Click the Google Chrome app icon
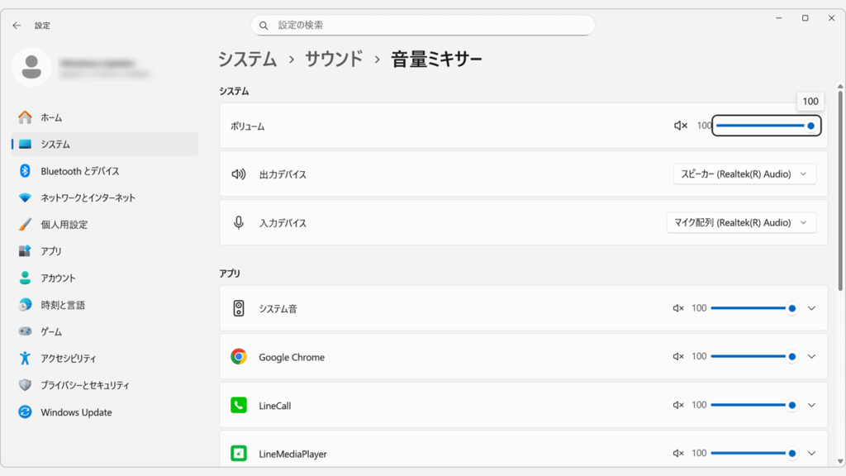This screenshot has height=476, width=846. (240, 356)
